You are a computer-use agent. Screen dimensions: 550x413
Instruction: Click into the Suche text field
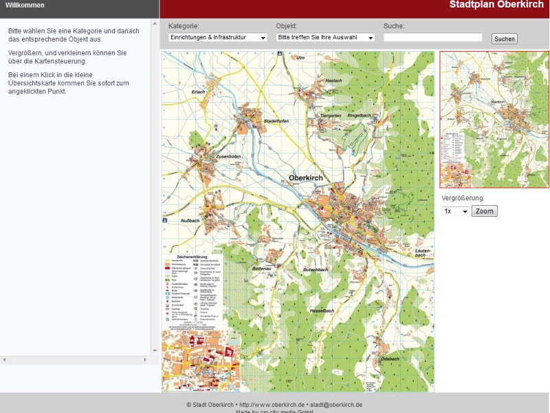coord(433,37)
